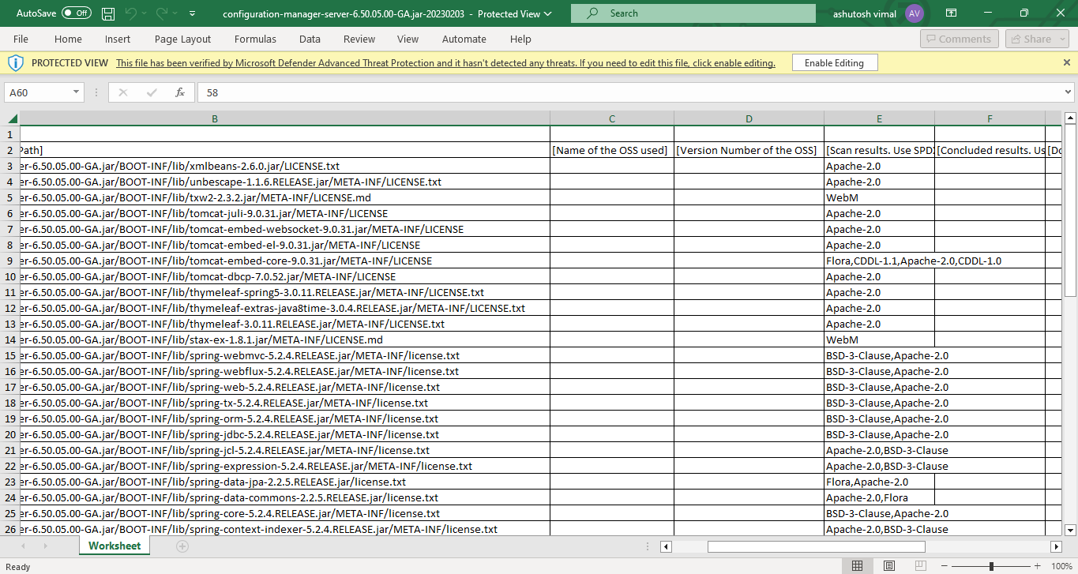Switch to Page Layout view via status bar icon
This screenshot has width=1078, height=574.
tap(888, 565)
